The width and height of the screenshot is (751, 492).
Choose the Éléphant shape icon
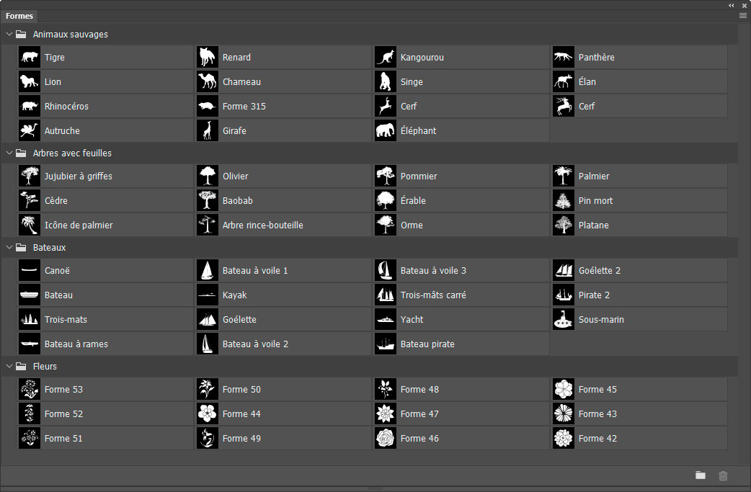point(386,131)
